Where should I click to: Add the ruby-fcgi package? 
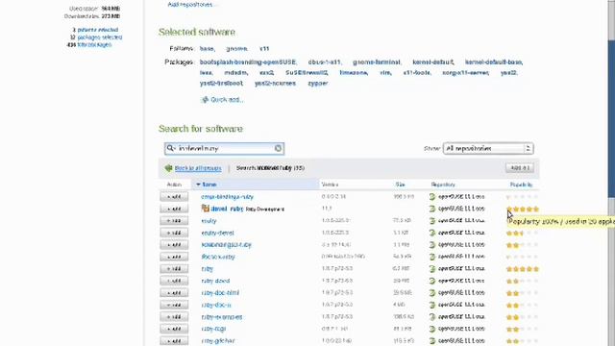coord(174,329)
